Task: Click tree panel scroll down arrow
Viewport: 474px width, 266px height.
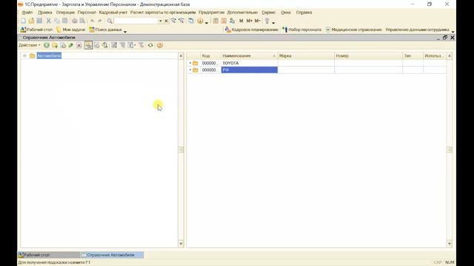Action: [181, 243]
